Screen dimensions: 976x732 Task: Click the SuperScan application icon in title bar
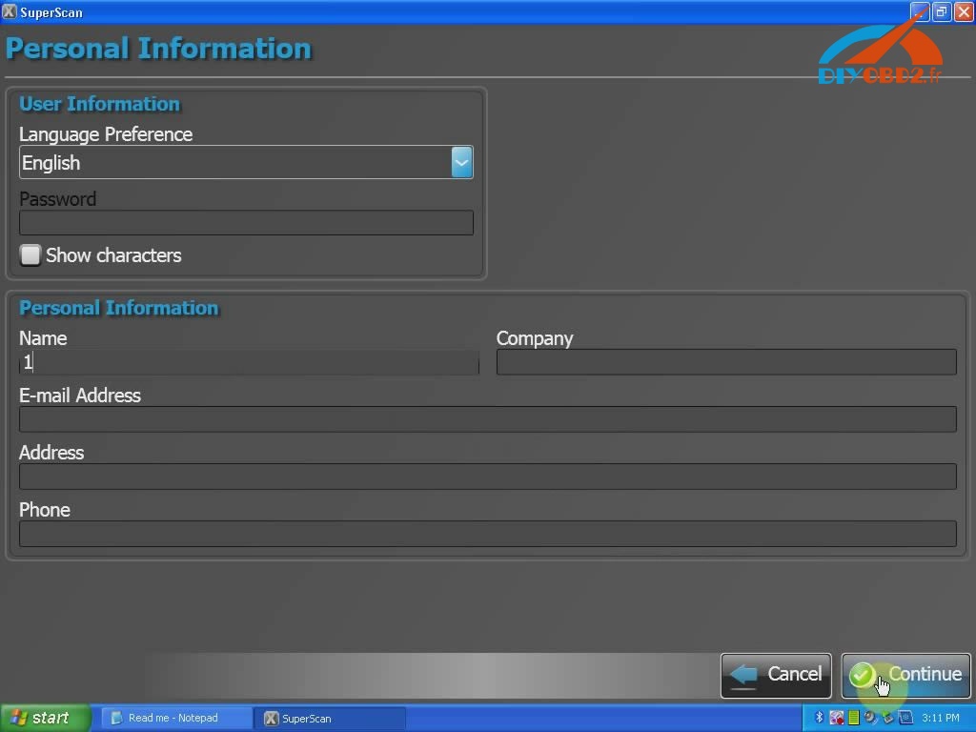(x=10, y=11)
